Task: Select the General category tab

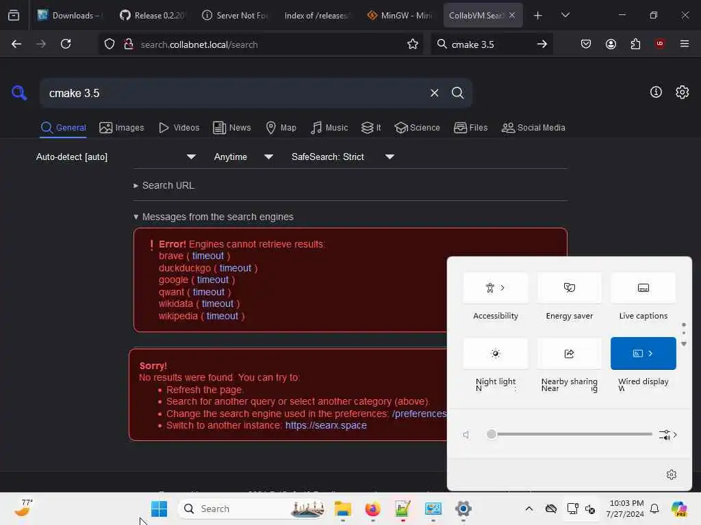Action: pos(63,128)
